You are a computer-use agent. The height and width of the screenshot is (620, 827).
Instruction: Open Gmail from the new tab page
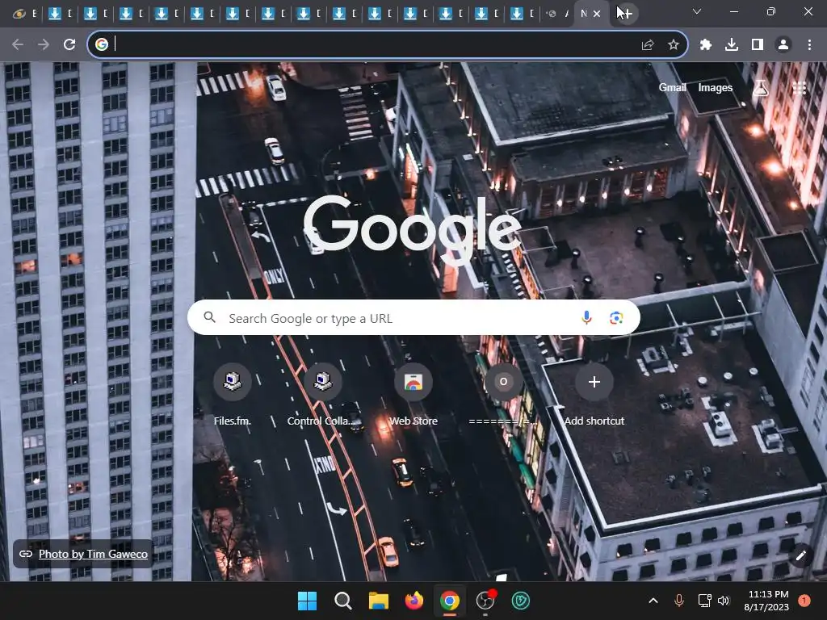coord(672,87)
